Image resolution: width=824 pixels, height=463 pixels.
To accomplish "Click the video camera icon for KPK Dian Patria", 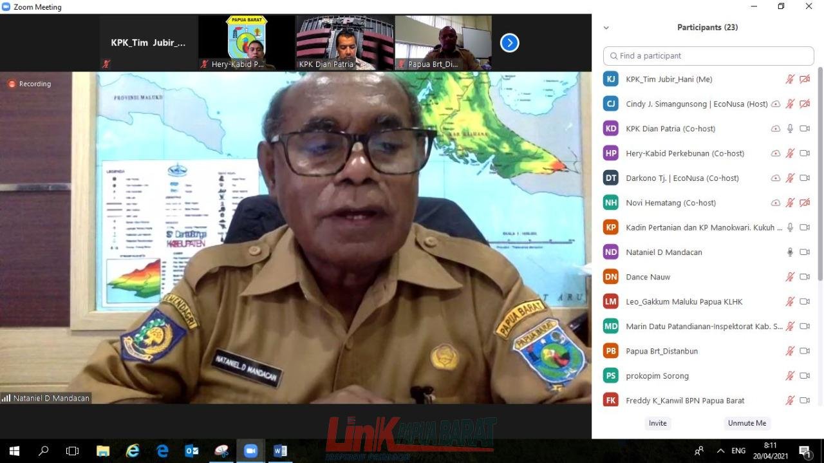I will [804, 129].
